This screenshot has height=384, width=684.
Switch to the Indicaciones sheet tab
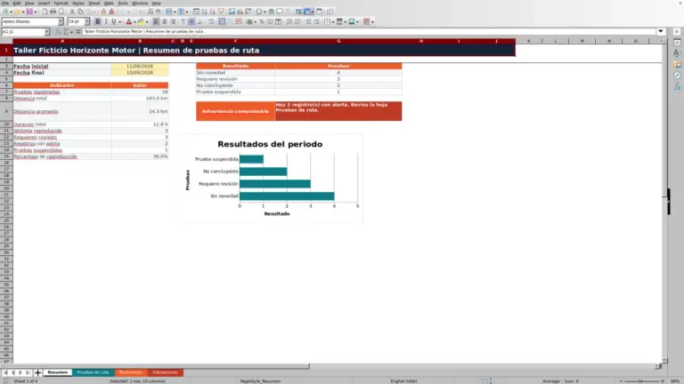pyautogui.click(x=166, y=372)
